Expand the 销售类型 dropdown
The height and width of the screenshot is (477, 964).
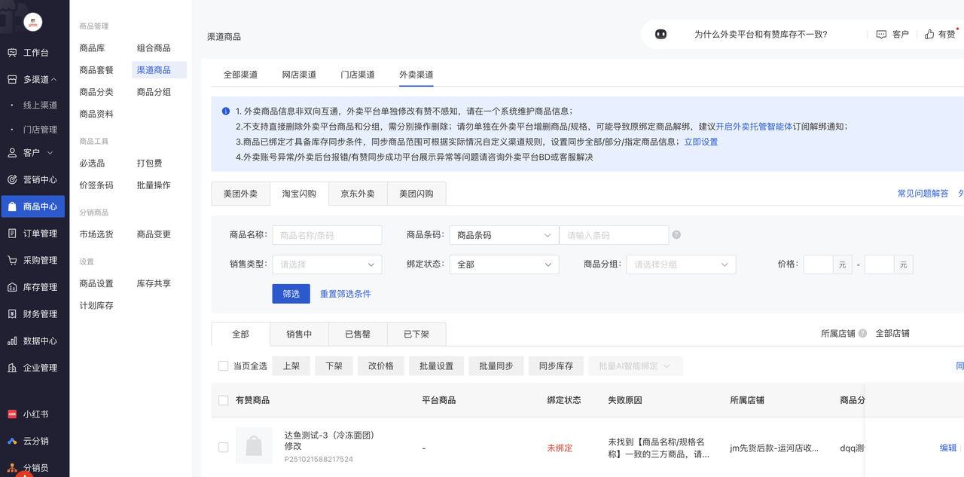327,264
